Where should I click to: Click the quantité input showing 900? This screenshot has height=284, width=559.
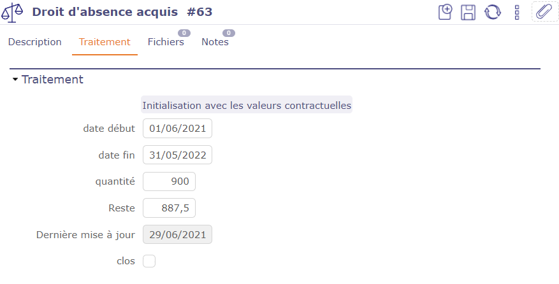[x=169, y=181]
